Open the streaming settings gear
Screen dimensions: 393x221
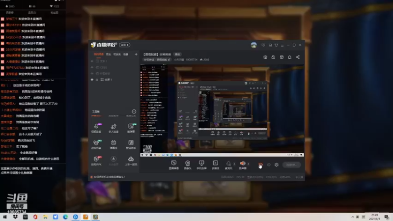pyautogui.click(x=277, y=165)
